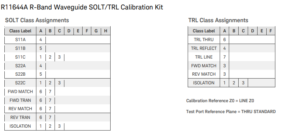
Task: Select the FWD TRAN row label
Action: (20, 100)
